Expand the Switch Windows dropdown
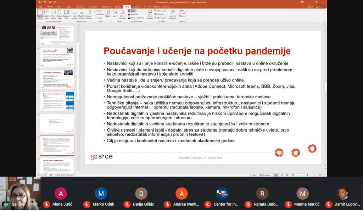The width and height of the screenshot is (363, 211). pos(173,15)
